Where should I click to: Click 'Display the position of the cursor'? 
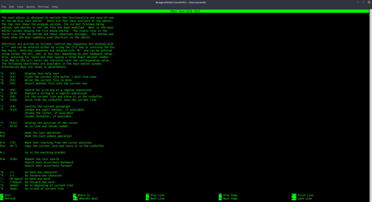pyautogui.click(x=51, y=123)
